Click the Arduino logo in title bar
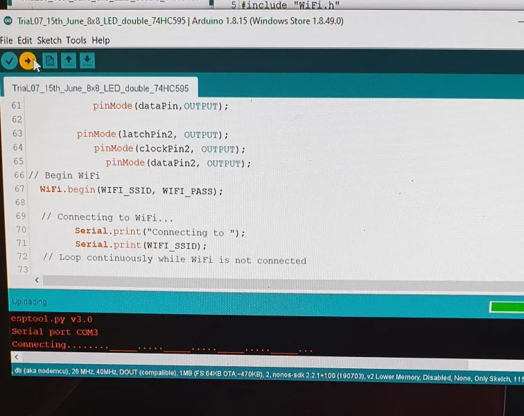Image resolution: width=524 pixels, height=416 pixels. click(x=8, y=21)
